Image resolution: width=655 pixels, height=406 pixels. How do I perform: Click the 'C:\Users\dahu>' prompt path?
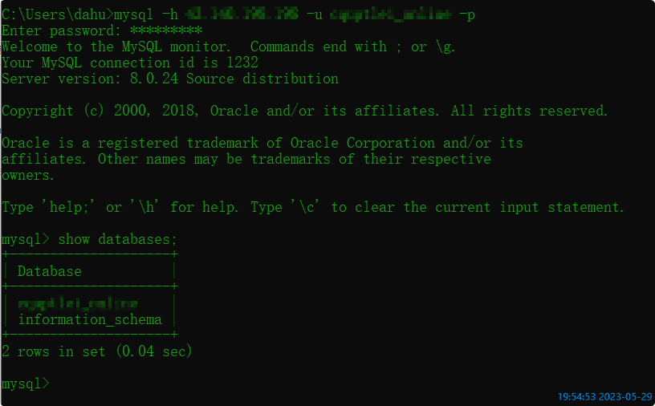(57, 14)
